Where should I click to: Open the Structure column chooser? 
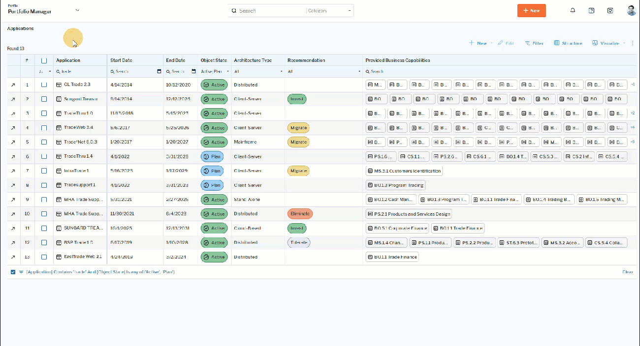(x=568, y=43)
